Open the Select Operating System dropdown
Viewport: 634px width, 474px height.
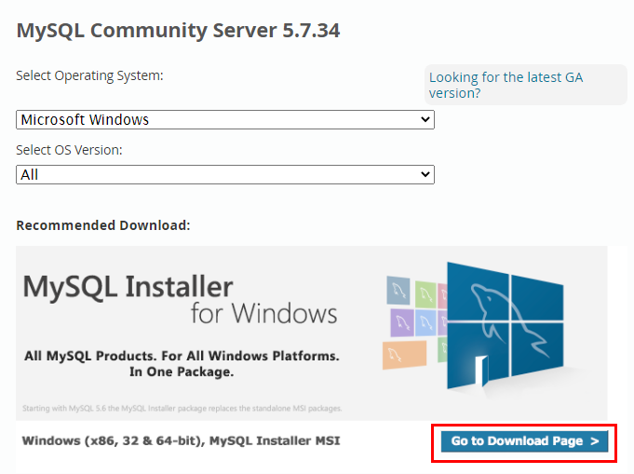[225, 120]
